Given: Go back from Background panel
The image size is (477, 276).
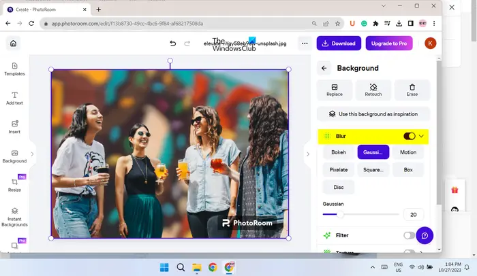Looking at the screenshot, I should pos(324,68).
